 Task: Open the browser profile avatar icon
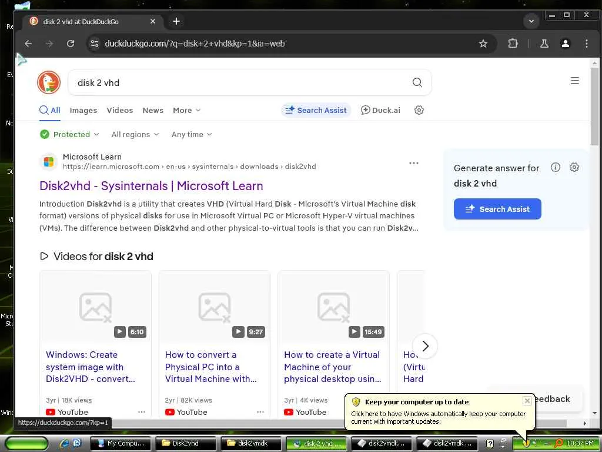[565, 44]
